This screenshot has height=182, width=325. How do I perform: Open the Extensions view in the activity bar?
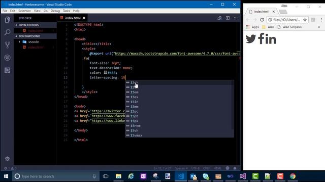[8, 70]
